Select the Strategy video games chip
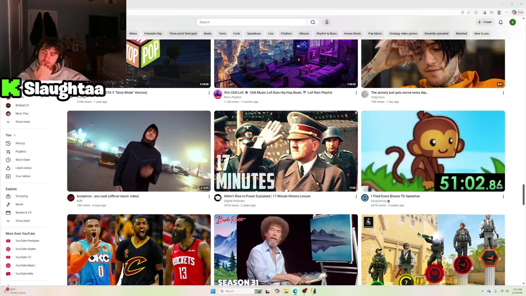526x296 pixels. point(403,33)
